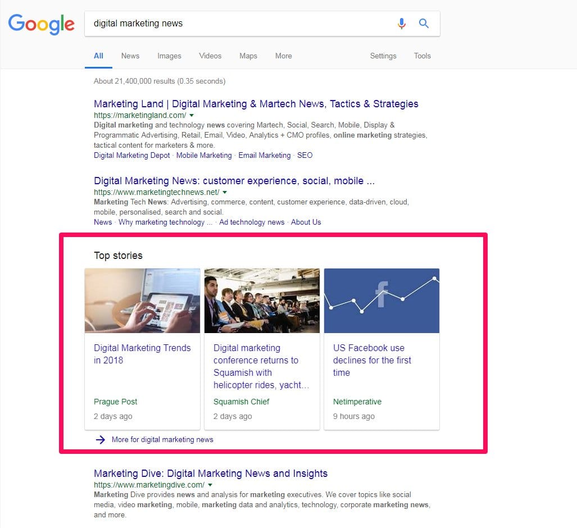Open Digital Marketing News: customer experience result
577x528 pixels.
(234, 181)
